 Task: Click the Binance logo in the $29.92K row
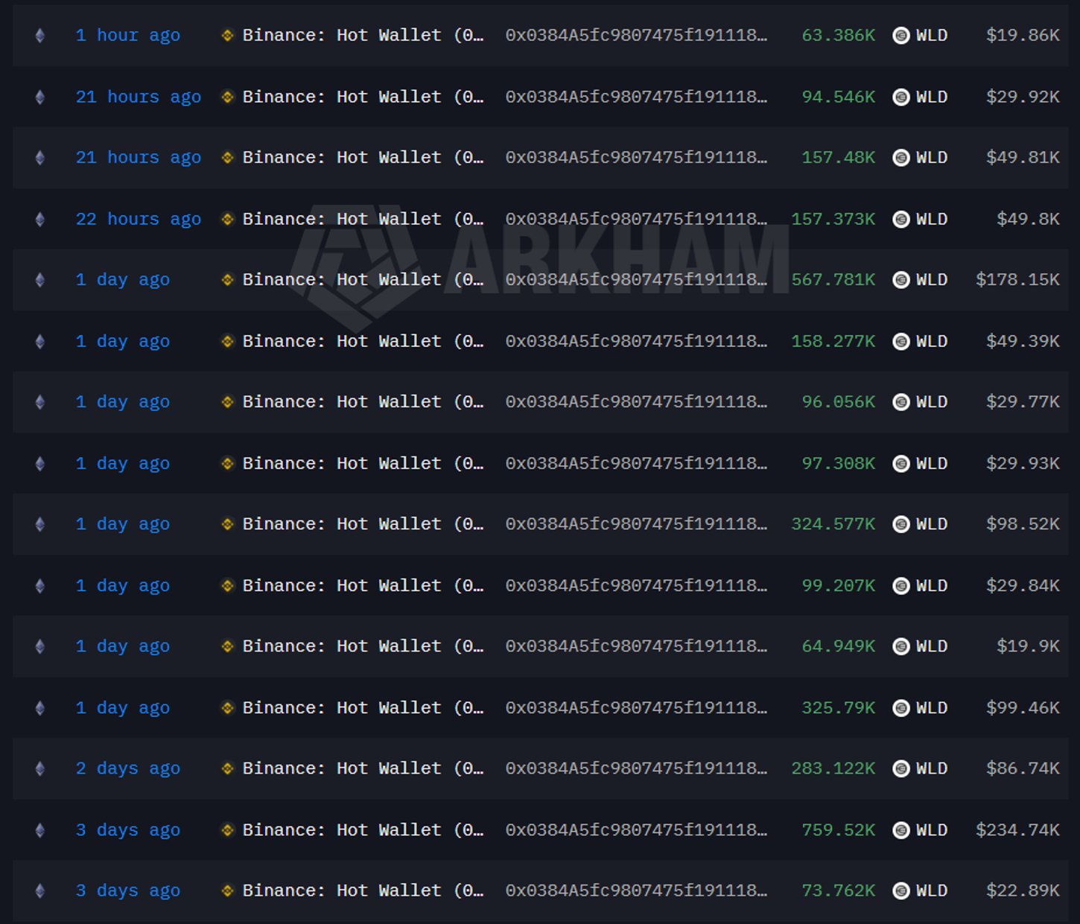pos(228,97)
